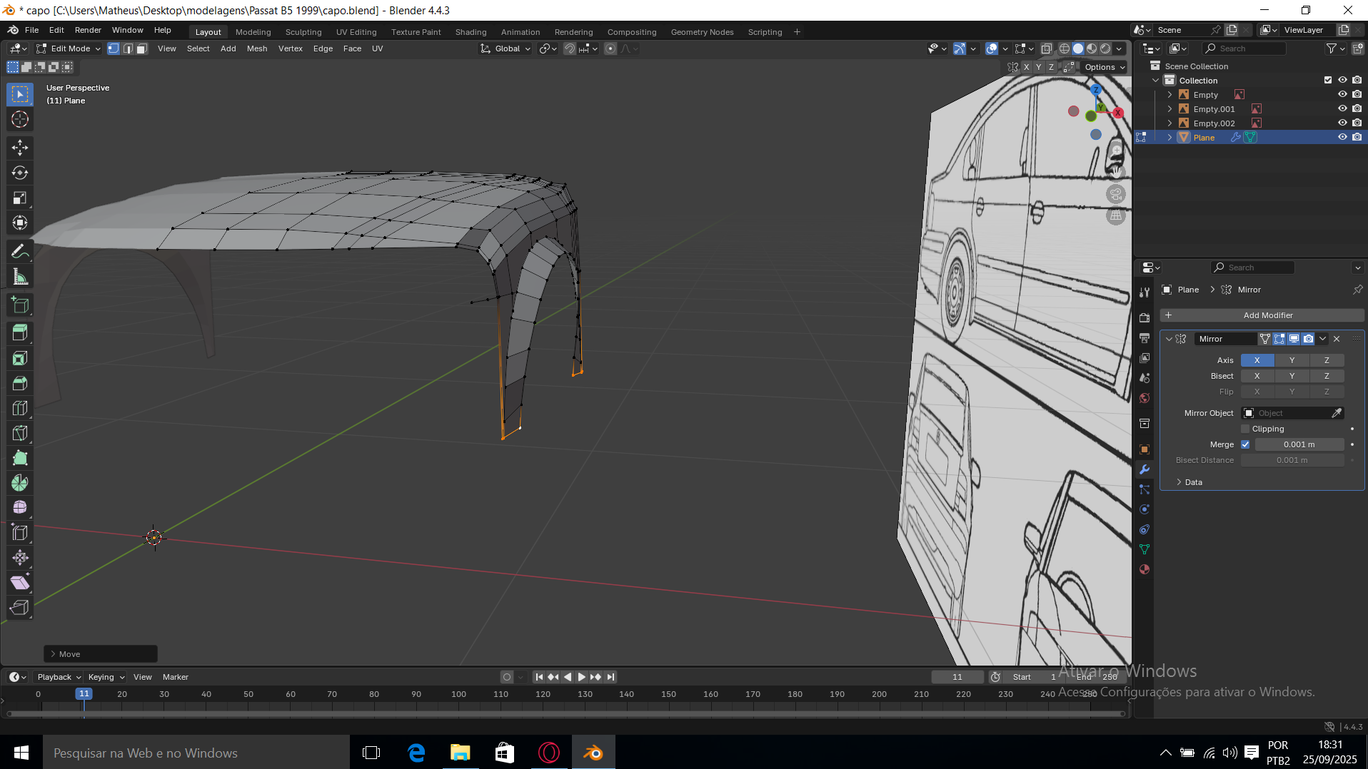Click the Measure tool
The height and width of the screenshot is (769, 1368).
coord(20,277)
